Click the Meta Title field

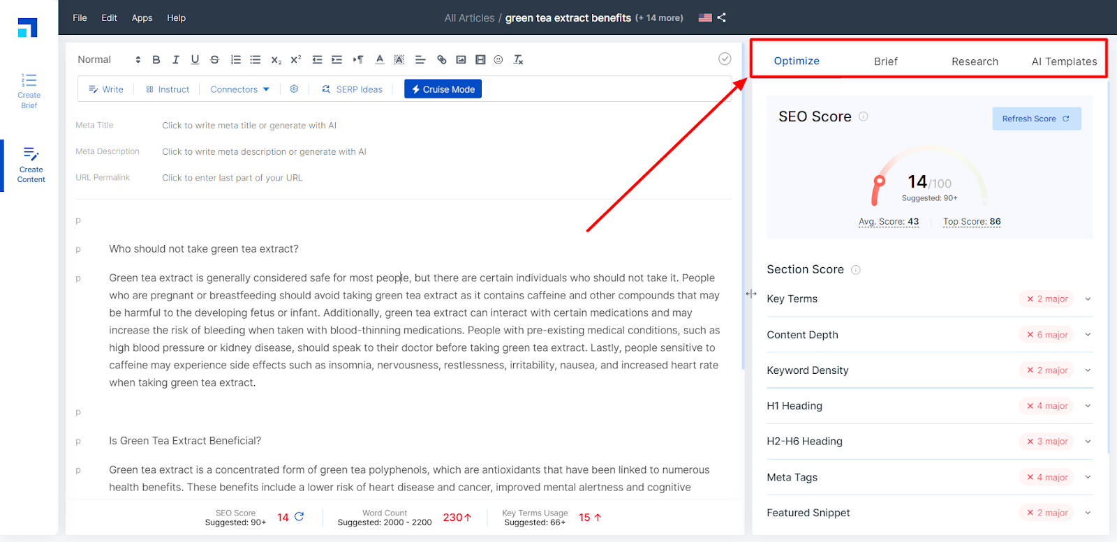[x=249, y=126]
